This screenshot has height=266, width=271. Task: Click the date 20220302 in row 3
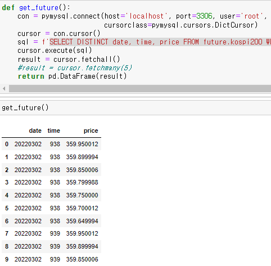tap(28, 182)
